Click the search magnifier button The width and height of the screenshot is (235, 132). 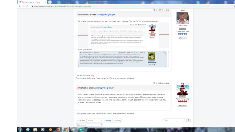click(x=189, y=120)
